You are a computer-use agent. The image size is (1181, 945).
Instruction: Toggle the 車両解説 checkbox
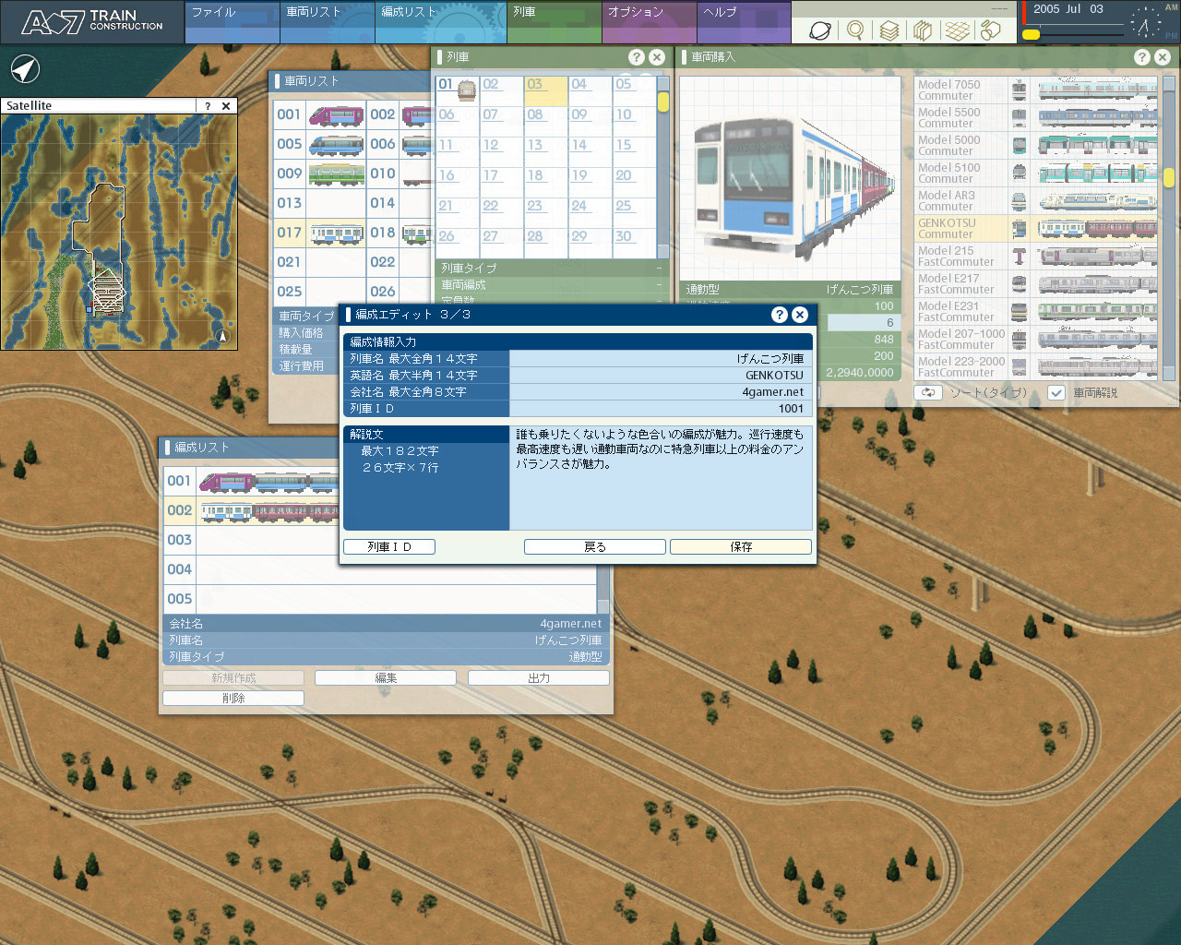point(1056,392)
